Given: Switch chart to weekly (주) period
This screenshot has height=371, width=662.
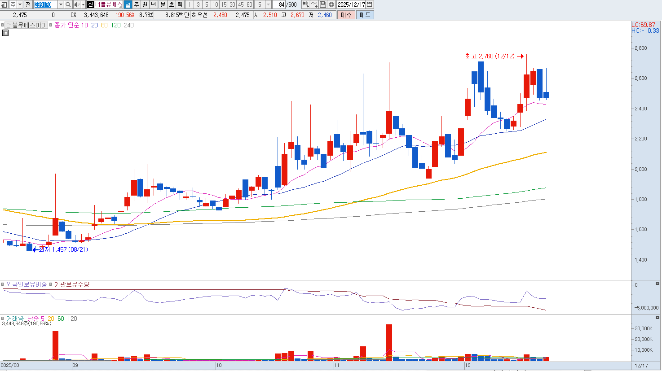Looking at the screenshot, I should click(137, 4).
